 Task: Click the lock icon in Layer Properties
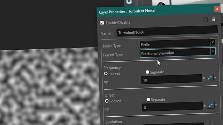point(214,19)
